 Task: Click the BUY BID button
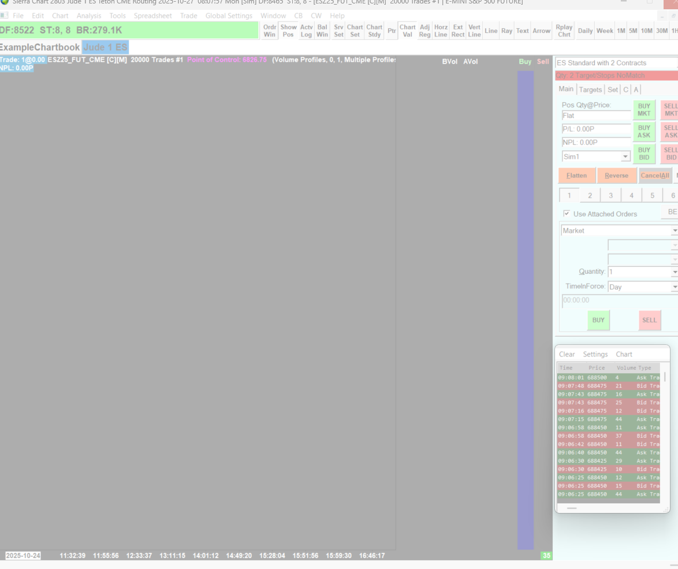(644, 154)
